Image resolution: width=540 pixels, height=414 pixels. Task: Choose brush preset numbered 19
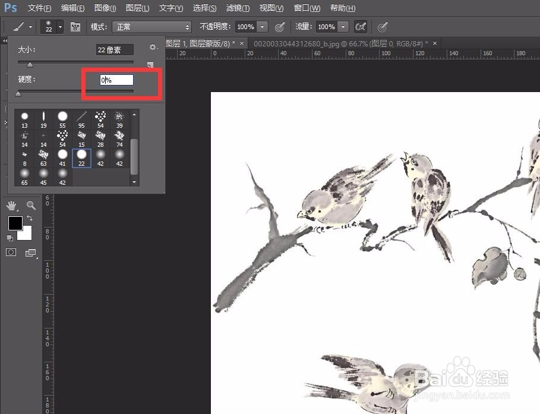tap(43, 120)
